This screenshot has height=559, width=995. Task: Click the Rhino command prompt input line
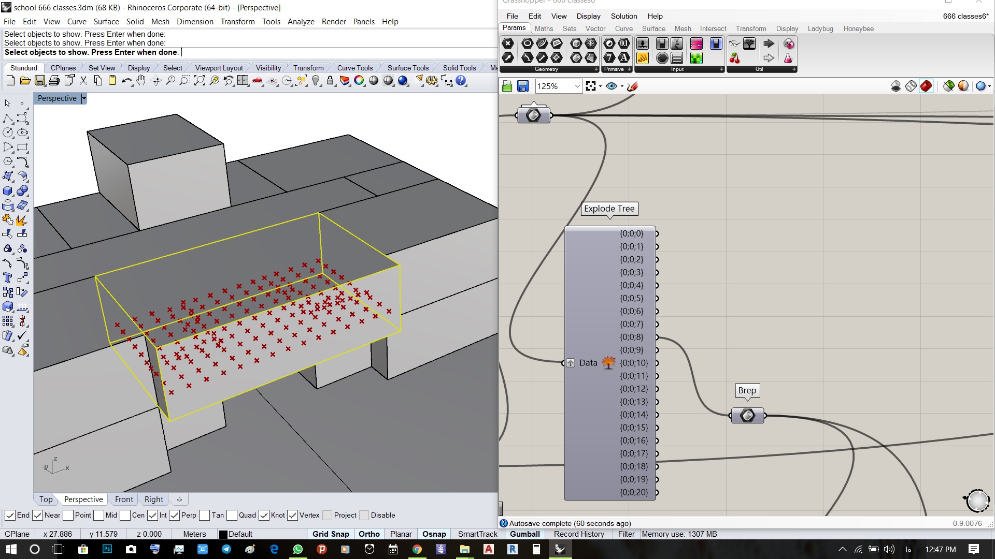pyautogui.click(x=250, y=52)
